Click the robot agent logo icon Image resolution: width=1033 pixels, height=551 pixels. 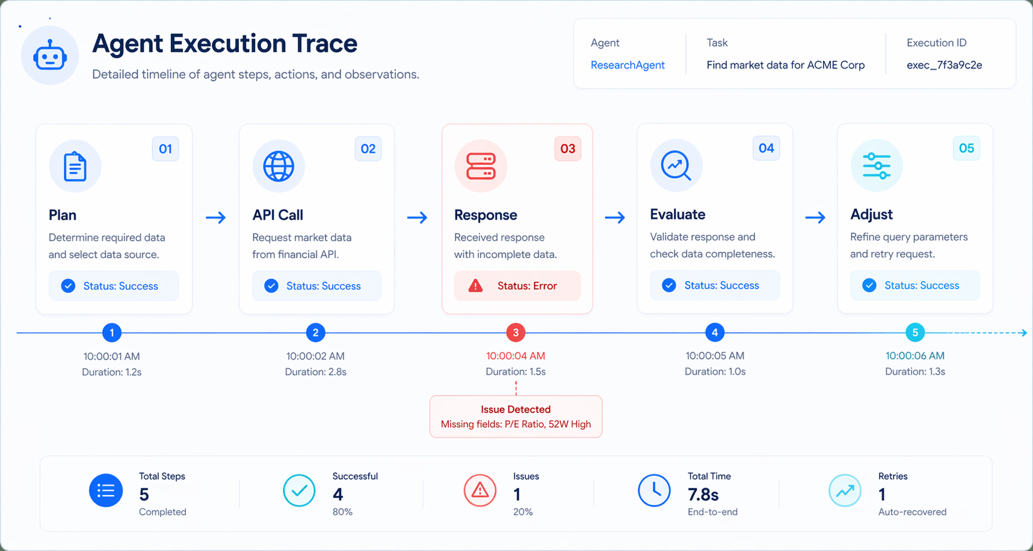click(x=50, y=57)
